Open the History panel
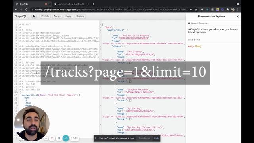 (x=80, y=16)
